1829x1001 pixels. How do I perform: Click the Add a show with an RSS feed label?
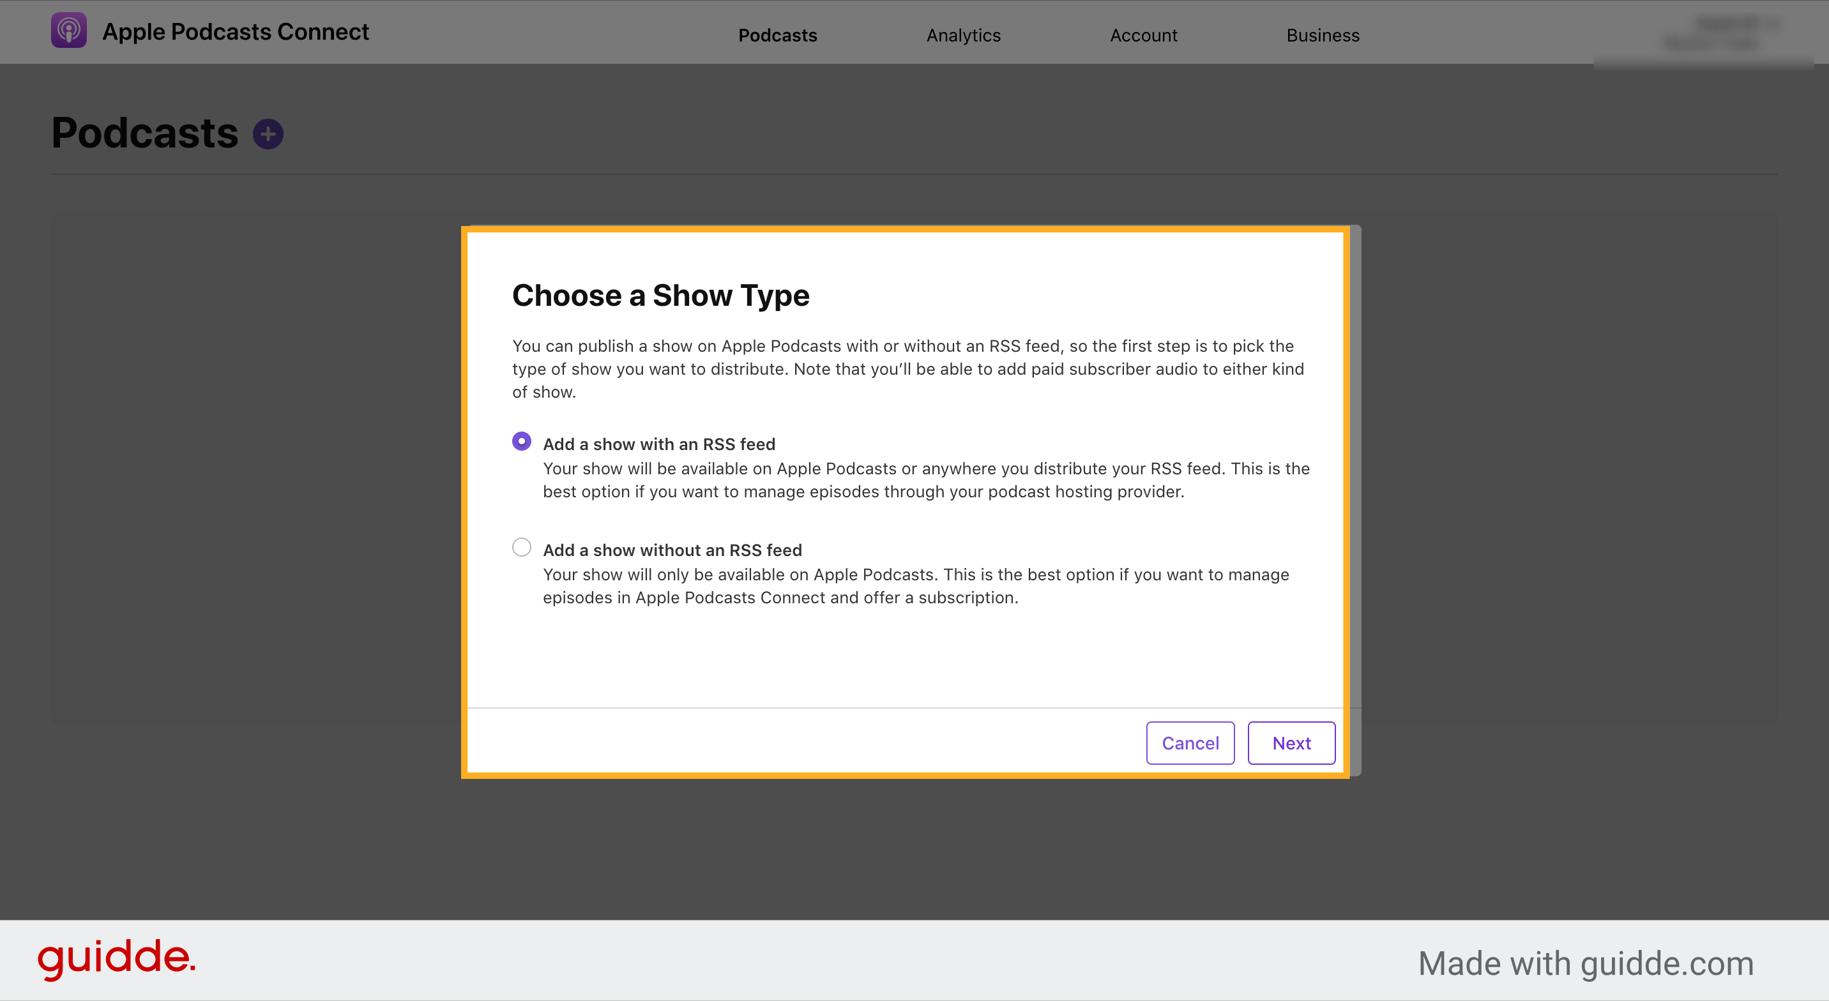tap(659, 444)
